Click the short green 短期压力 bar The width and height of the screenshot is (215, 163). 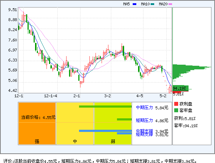[x=124, y=119]
